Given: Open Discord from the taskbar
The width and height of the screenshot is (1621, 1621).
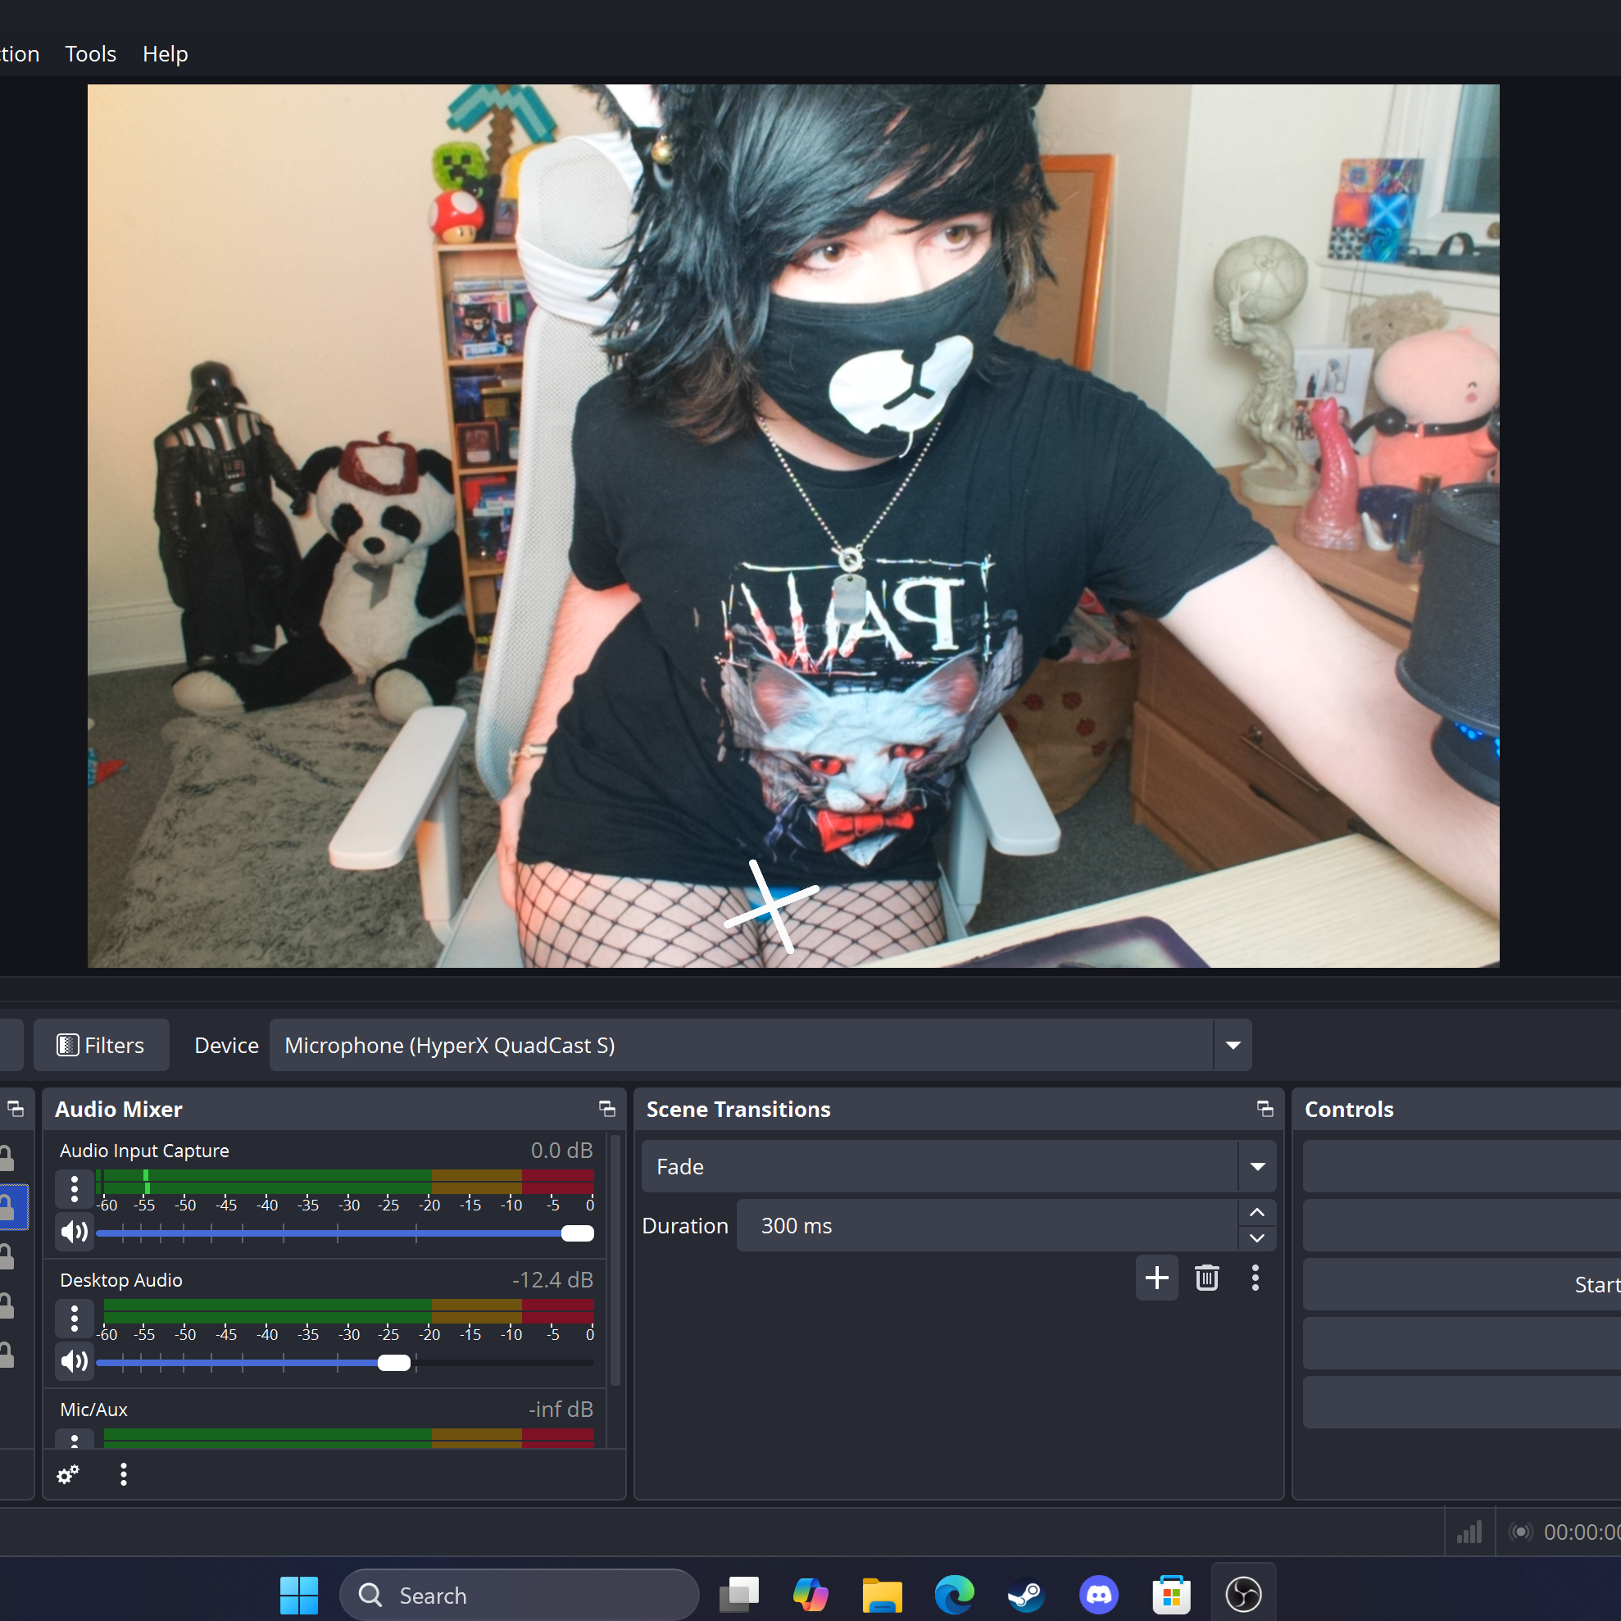Looking at the screenshot, I should click(1099, 1595).
